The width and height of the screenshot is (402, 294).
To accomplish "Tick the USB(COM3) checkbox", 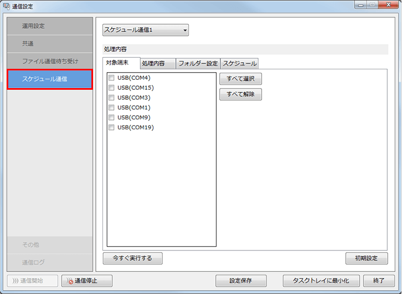I will pos(111,97).
